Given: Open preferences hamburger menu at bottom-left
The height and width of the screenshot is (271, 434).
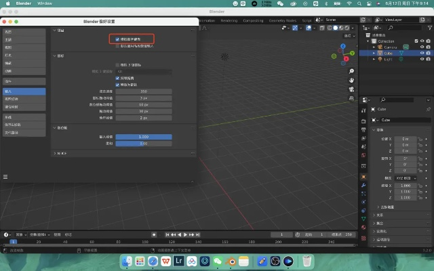Looking at the screenshot, I should tap(5, 177).
